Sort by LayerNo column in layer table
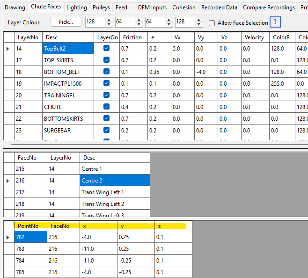The height and width of the screenshot is (278, 308). (x=28, y=37)
